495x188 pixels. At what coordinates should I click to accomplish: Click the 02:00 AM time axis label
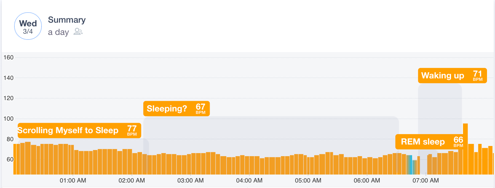(132, 181)
